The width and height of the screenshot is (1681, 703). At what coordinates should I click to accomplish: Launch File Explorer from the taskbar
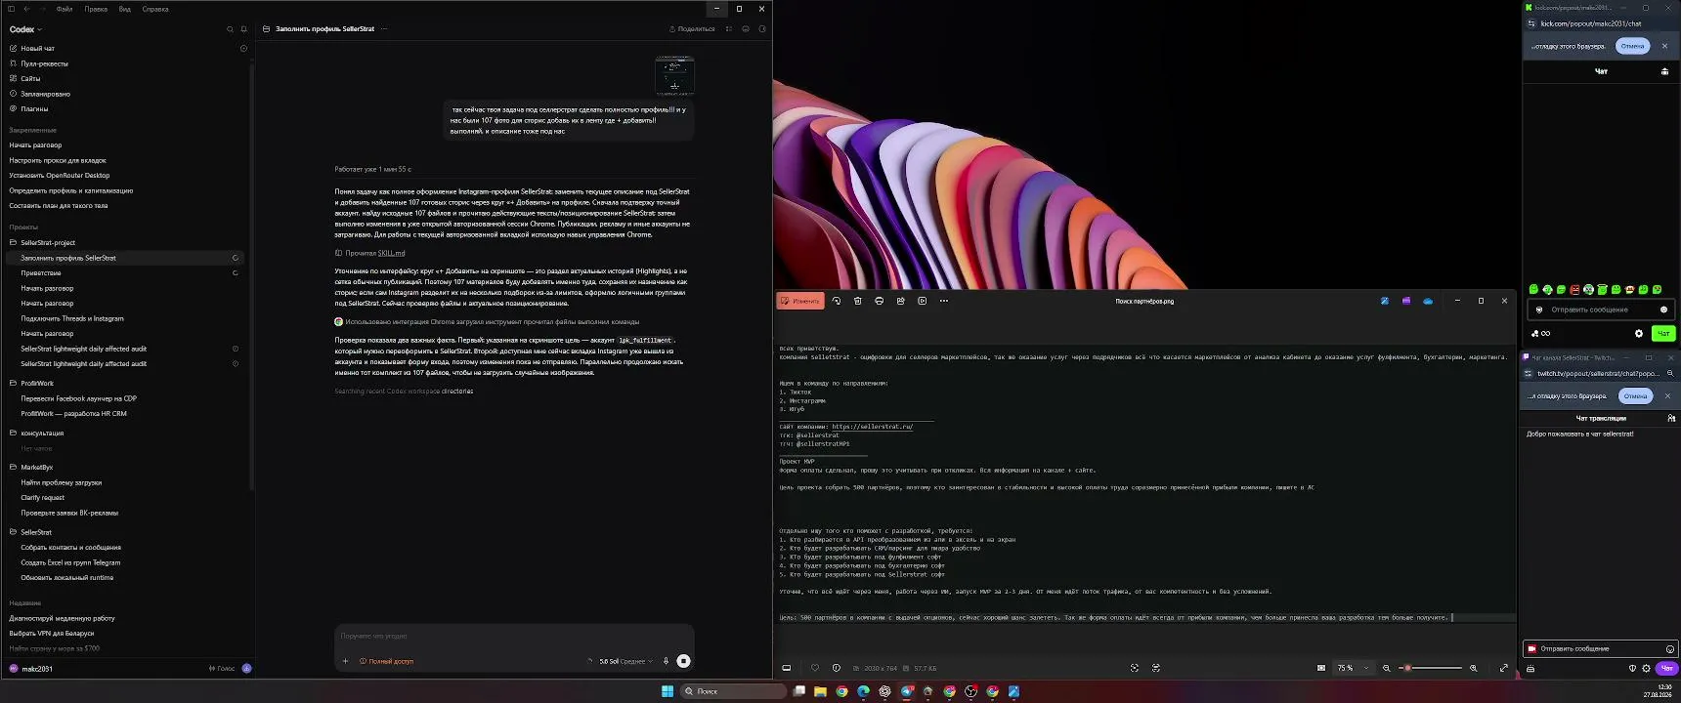click(820, 691)
